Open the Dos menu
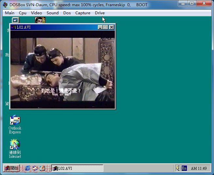Screen dimensions: 214x175 tap(67, 13)
